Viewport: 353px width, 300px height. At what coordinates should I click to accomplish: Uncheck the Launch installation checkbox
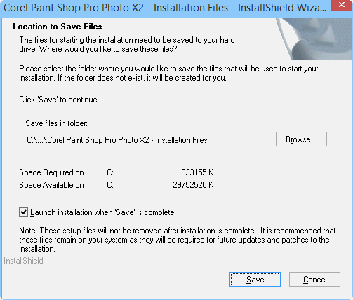[x=23, y=212]
